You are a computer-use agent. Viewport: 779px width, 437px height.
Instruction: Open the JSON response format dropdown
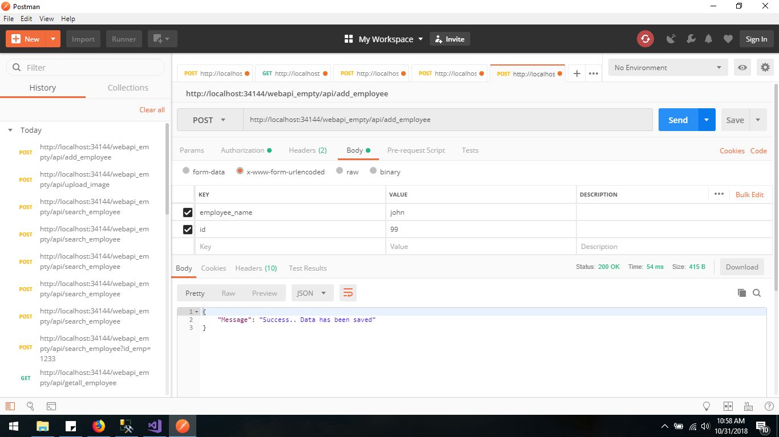pos(312,293)
